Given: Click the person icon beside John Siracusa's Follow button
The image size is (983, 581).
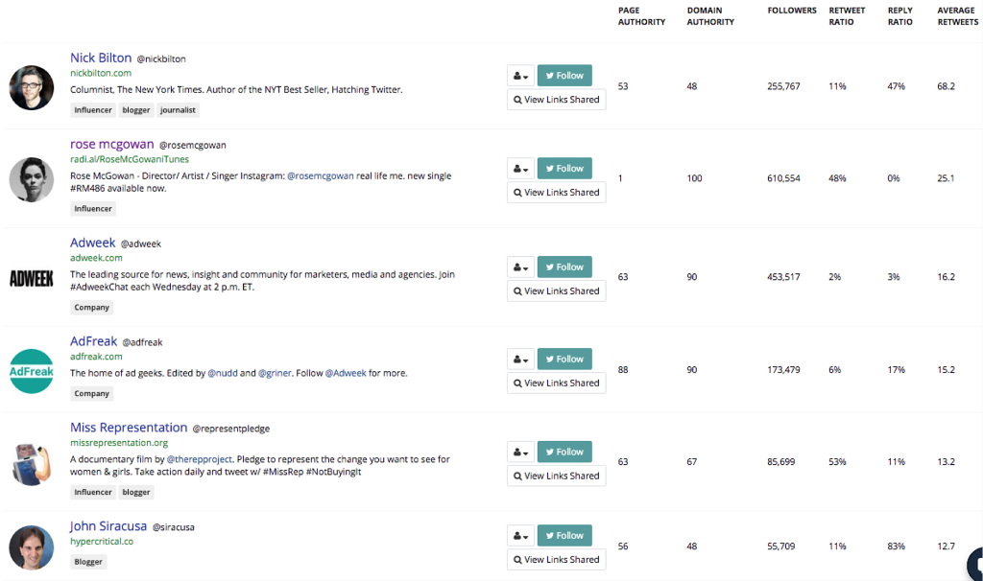Looking at the screenshot, I should click(519, 535).
